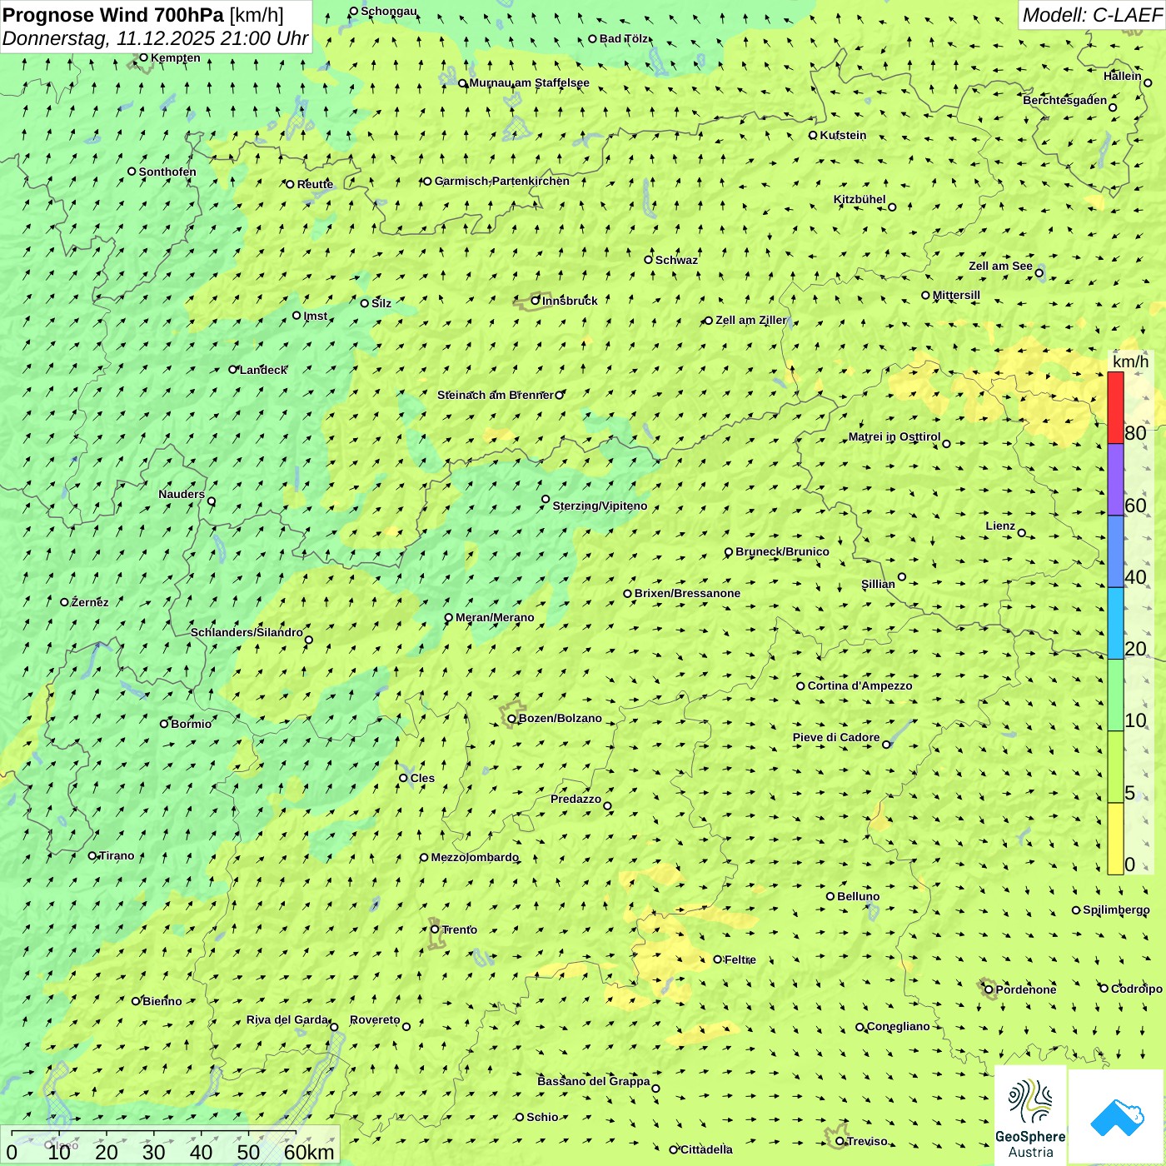1166x1166 pixels.
Task: Click the Schwaz location marker
Action: pos(648,260)
